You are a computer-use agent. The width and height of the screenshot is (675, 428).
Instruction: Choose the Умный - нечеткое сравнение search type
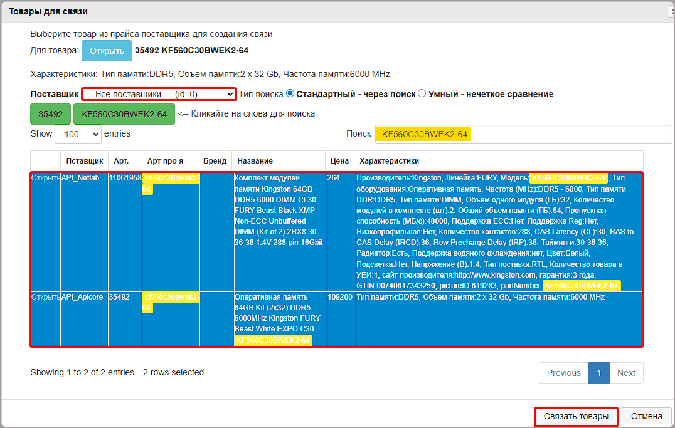[x=422, y=93]
